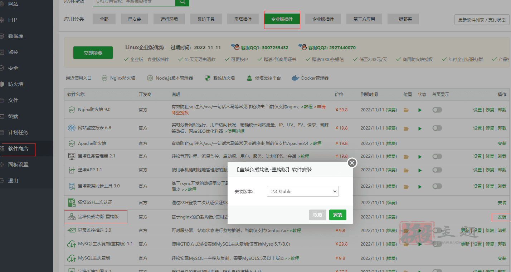The width and height of the screenshot is (511, 272).
Task: Click 更新 link in MySQL主从复制(重构版) row
Action: point(465,244)
